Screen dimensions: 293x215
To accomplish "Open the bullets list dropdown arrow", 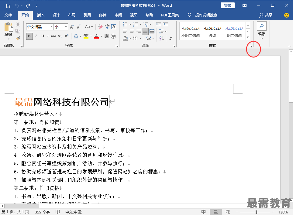I will coord(130,24).
